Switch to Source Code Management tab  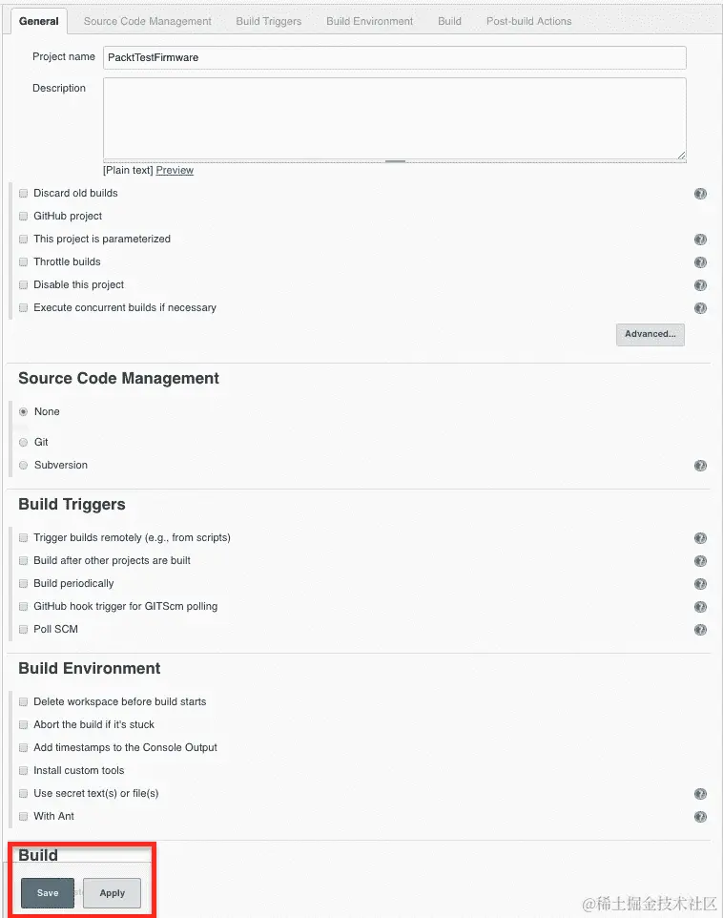[x=148, y=21]
